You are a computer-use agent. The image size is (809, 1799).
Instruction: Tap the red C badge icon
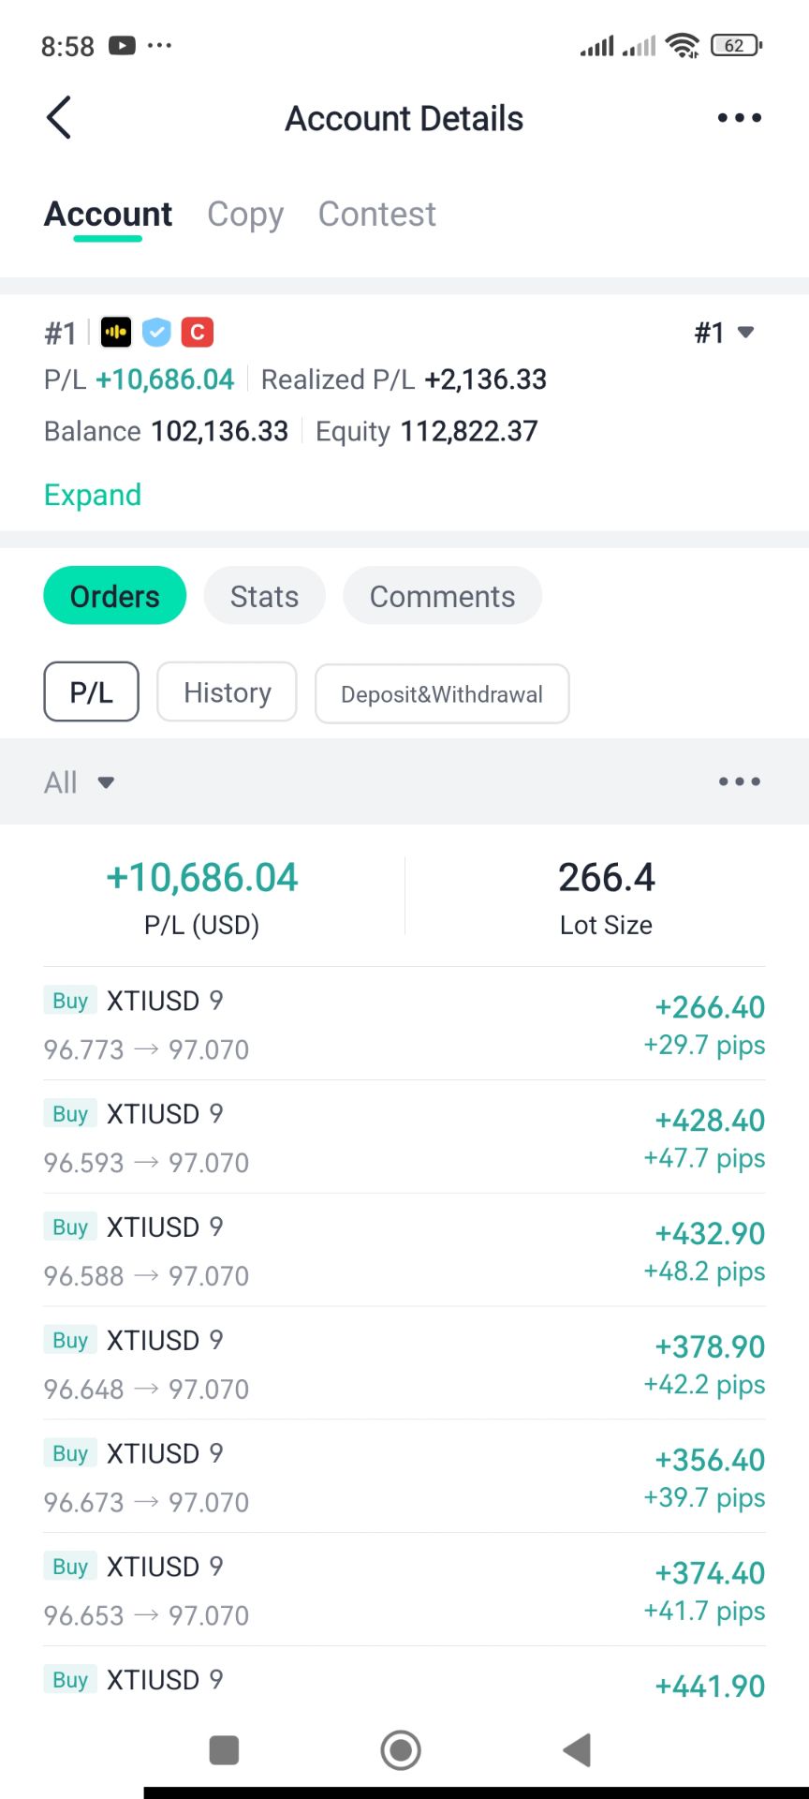tap(197, 332)
